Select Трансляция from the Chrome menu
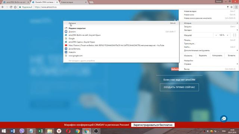This screenshot has height=134, width=239. 209,44
